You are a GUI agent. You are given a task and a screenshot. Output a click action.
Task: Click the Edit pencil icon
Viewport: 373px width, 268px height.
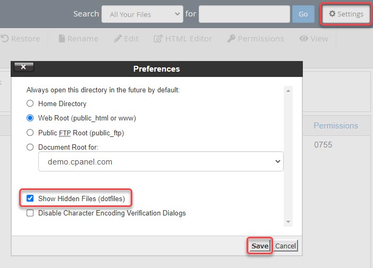117,39
